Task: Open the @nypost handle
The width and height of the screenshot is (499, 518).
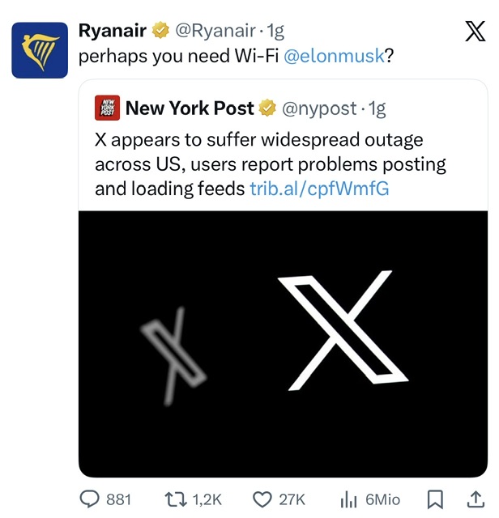Action: [x=319, y=108]
